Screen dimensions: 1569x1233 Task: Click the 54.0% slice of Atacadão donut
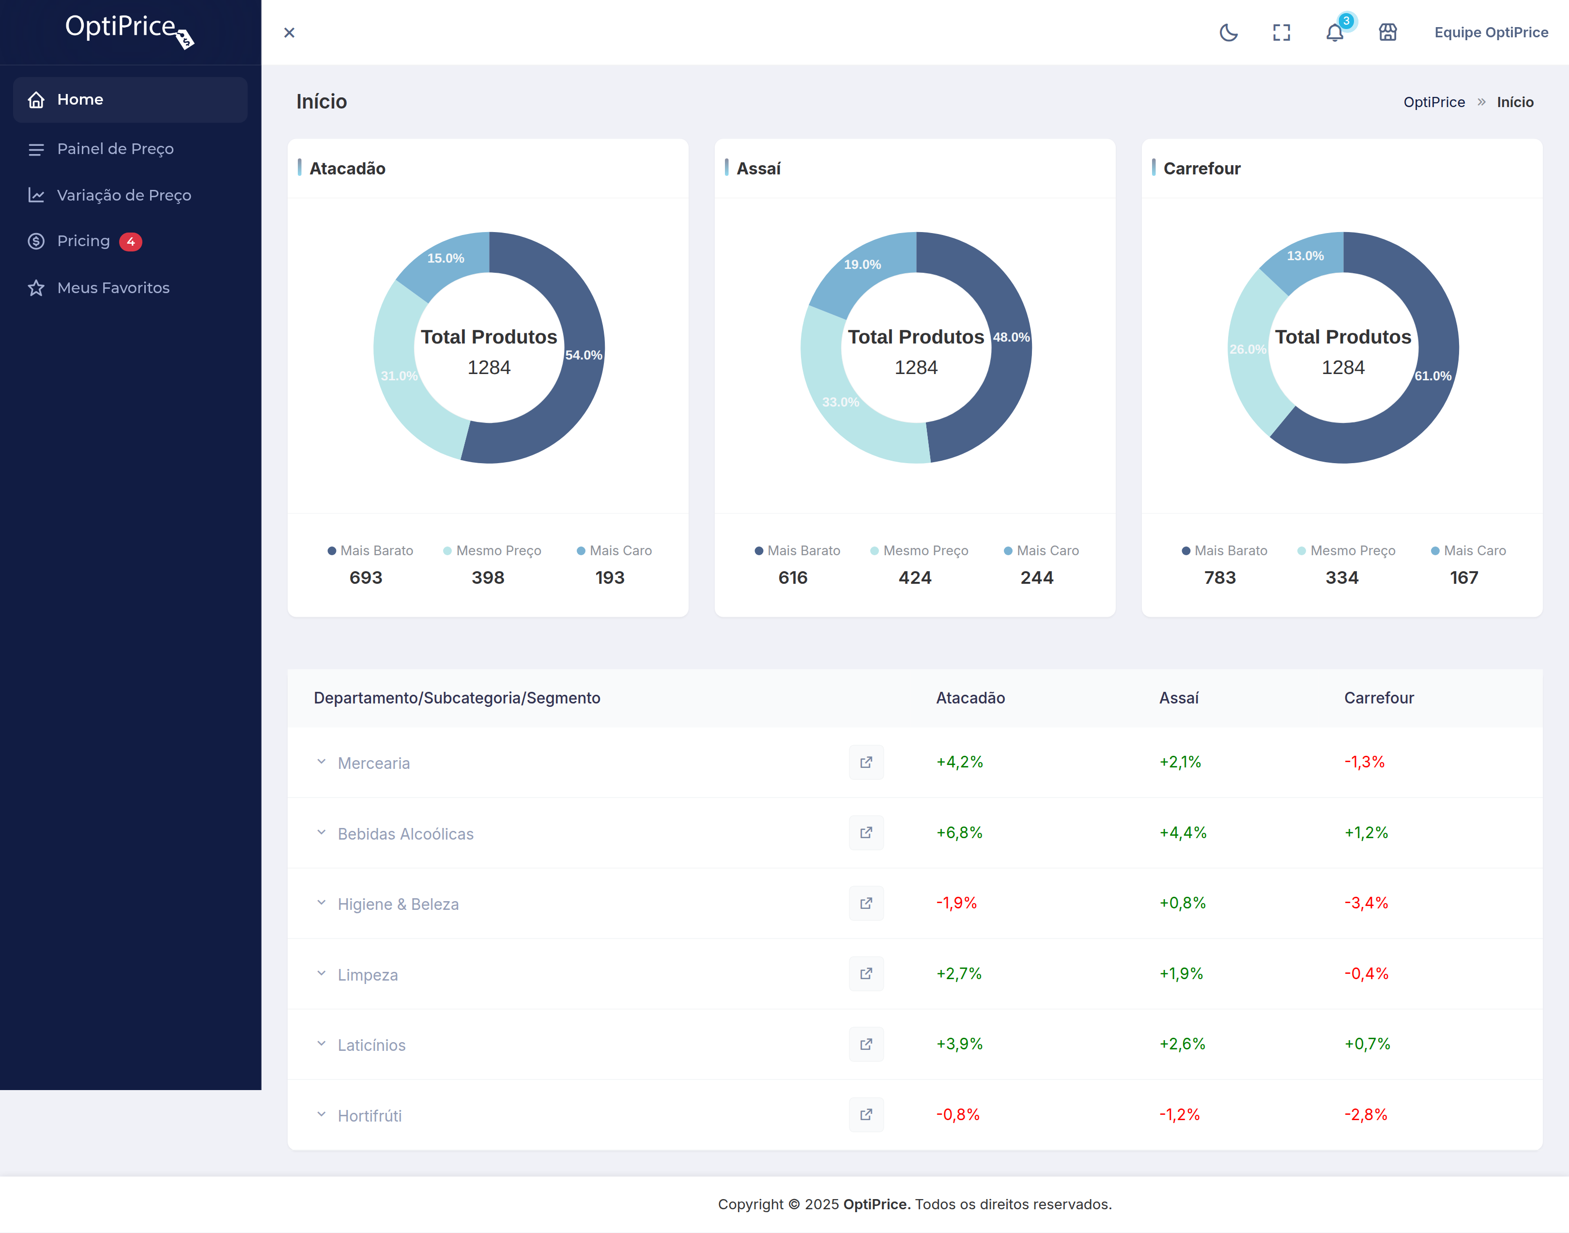(583, 355)
